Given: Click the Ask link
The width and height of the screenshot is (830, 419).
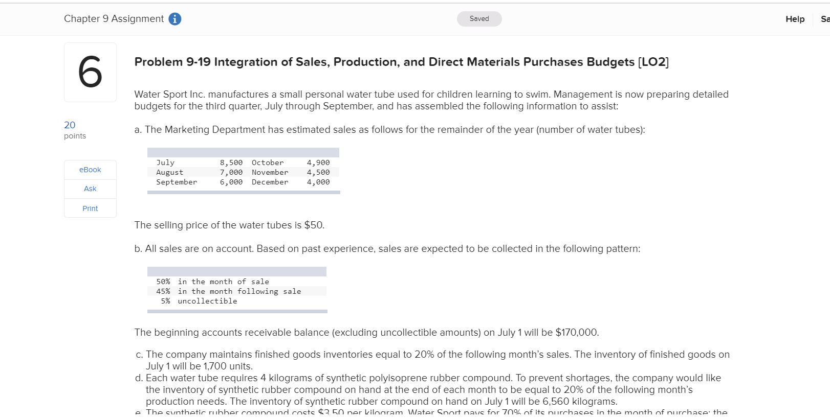Looking at the screenshot, I should (90, 189).
